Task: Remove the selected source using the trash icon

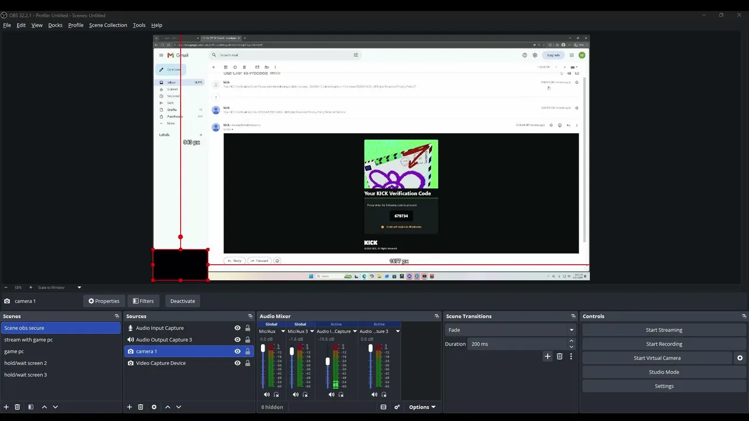Action: click(x=140, y=407)
